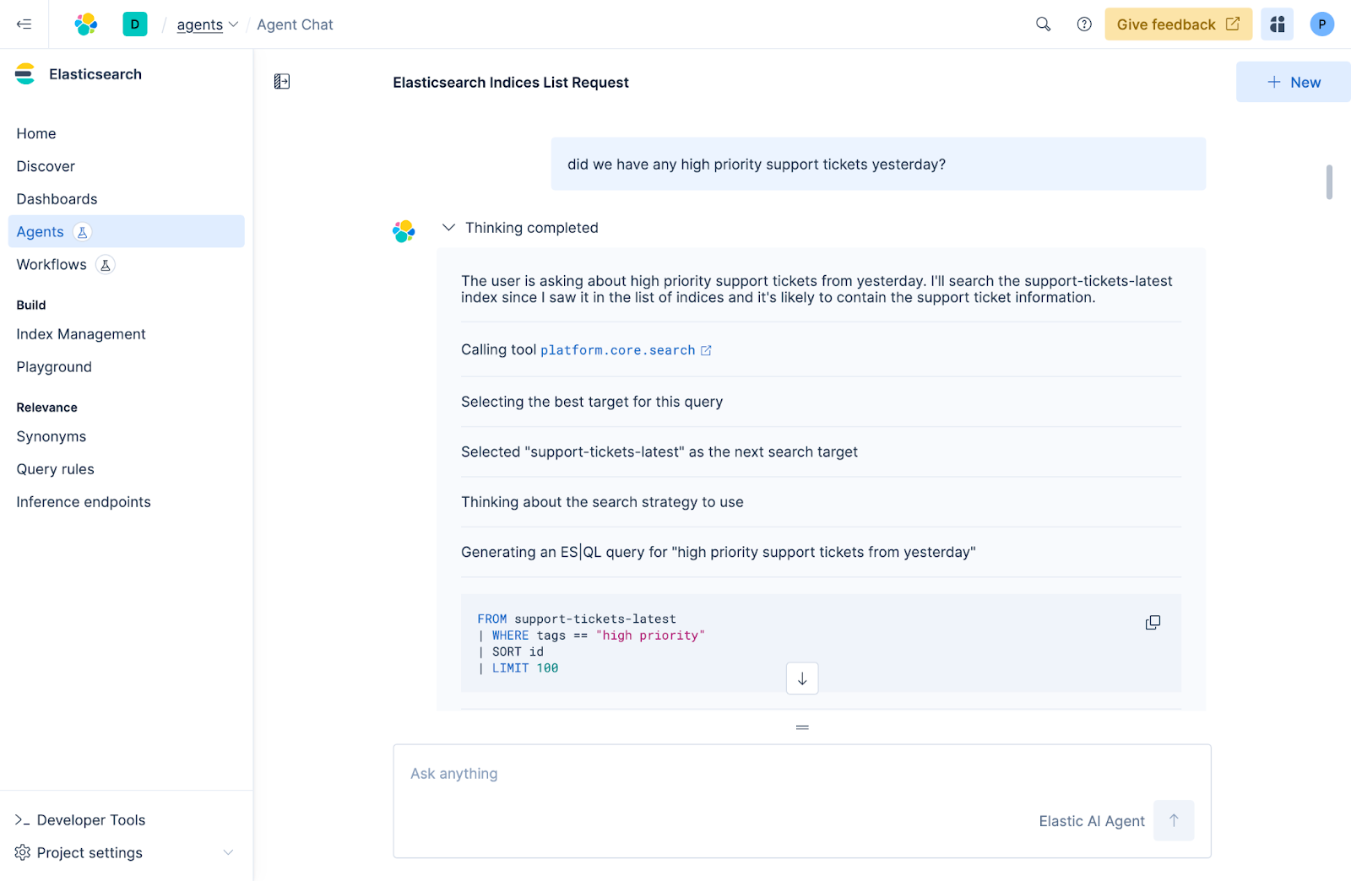Click the input resize handle bar
1351x881 pixels.
[x=802, y=727]
